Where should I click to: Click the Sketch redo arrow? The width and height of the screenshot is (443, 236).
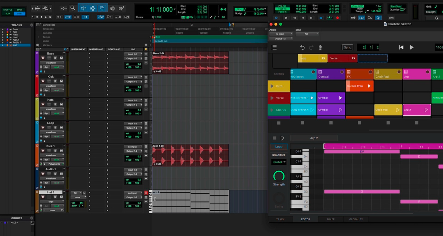[311, 47]
